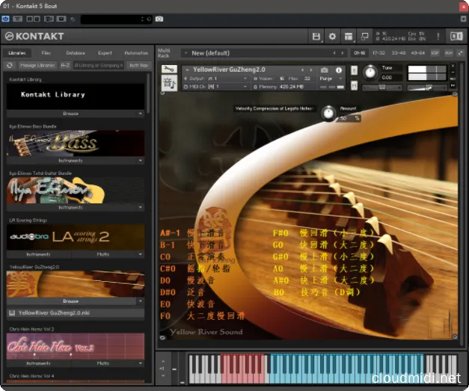The height and width of the screenshot is (391, 469).
Task: Toggle the instrument Solo (S) button
Action: pos(355,70)
